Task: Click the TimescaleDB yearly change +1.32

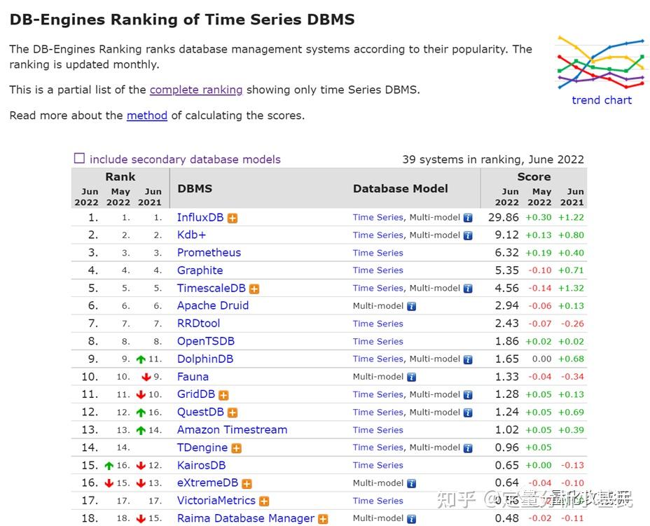Action: coord(571,288)
